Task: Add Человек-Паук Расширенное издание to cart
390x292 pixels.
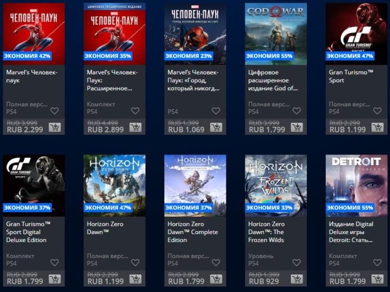Action: tap(135, 127)
